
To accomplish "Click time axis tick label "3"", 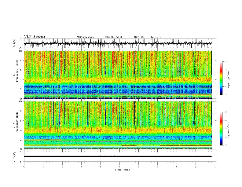I will [81, 167].
